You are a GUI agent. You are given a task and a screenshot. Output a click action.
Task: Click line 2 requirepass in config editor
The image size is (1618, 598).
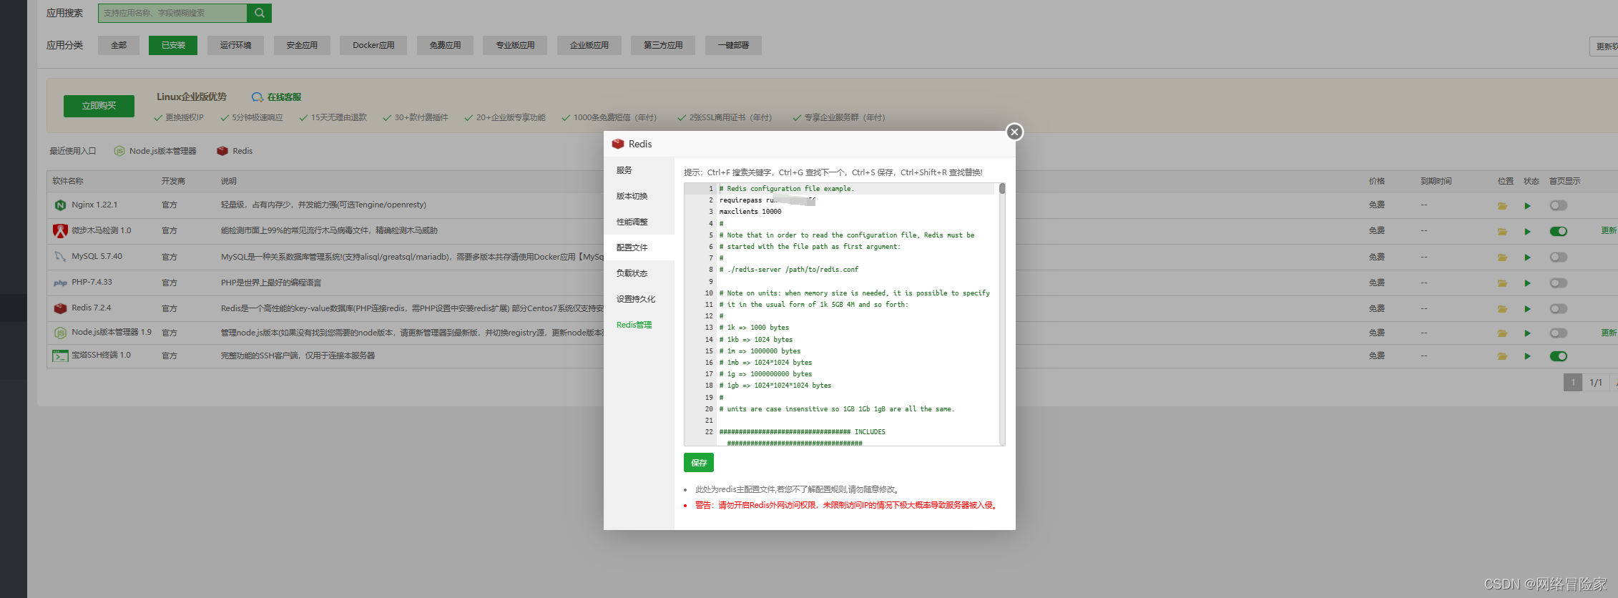[x=768, y=200]
